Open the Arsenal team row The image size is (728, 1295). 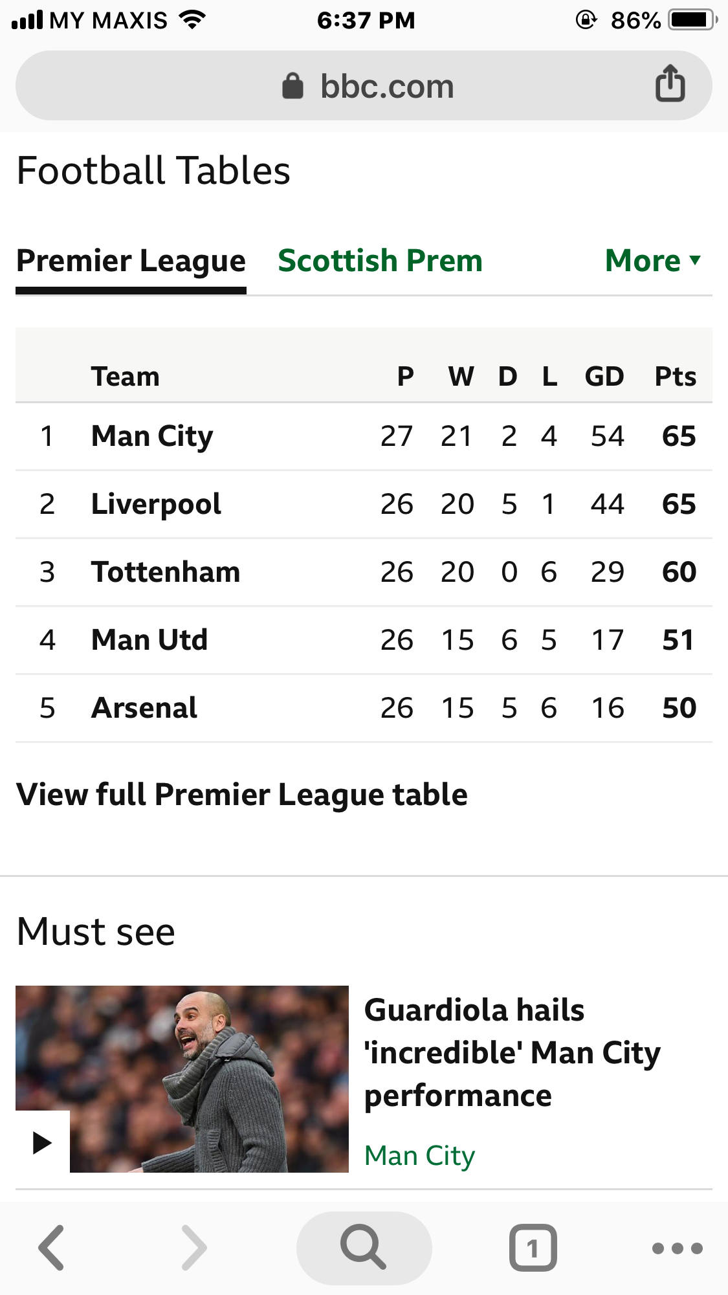(364, 708)
